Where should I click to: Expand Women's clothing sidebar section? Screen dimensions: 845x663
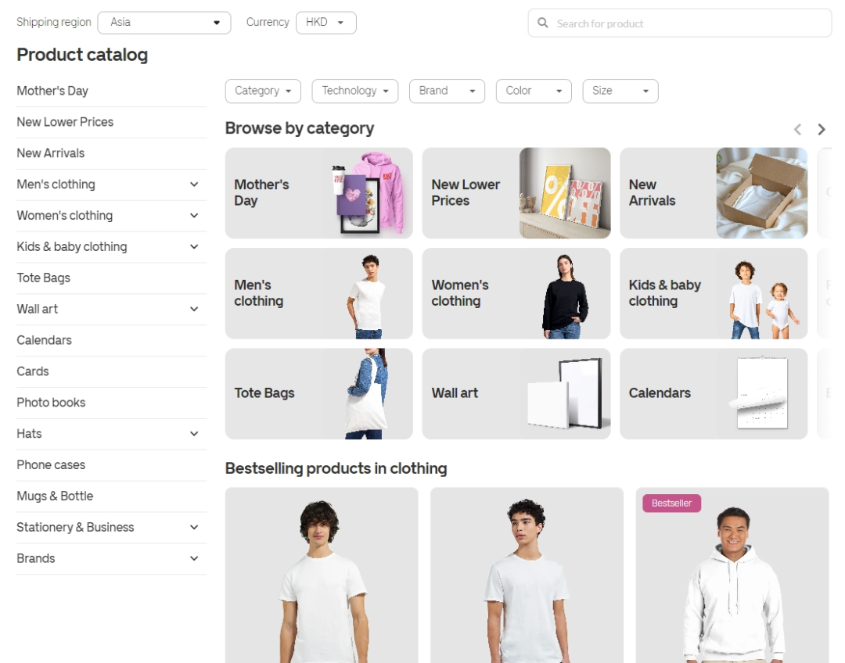click(x=194, y=216)
